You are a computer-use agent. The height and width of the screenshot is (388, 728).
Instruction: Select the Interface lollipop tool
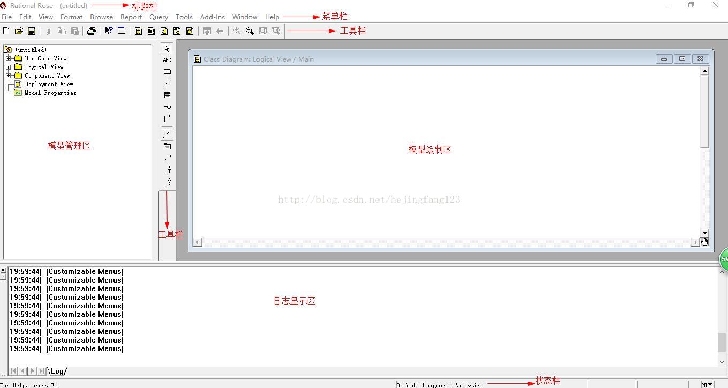[167, 107]
